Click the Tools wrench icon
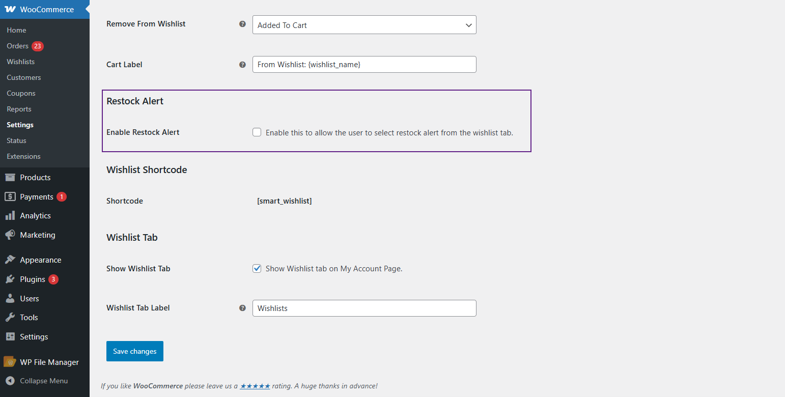The width and height of the screenshot is (785, 397). click(10, 318)
